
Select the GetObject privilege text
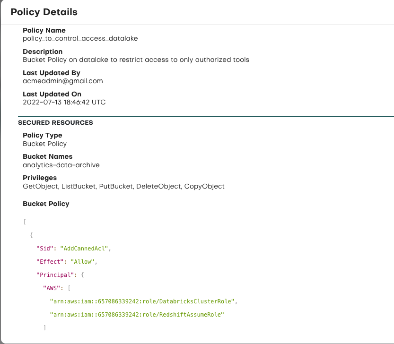click(36, 186)
